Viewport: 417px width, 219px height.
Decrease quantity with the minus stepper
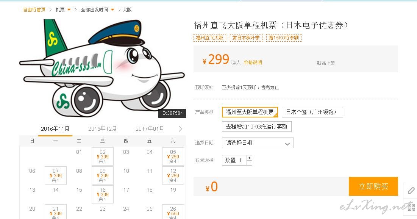click(x=249, y=163)
